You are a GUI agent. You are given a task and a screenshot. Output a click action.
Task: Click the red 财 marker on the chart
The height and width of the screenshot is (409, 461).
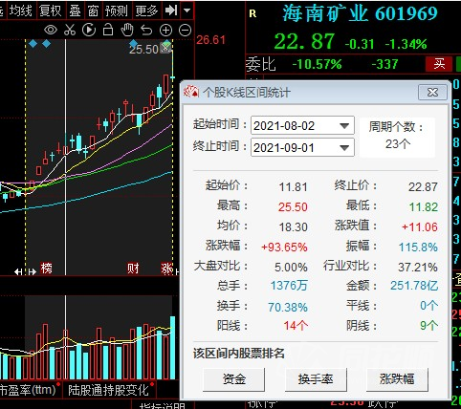[133, 269]
